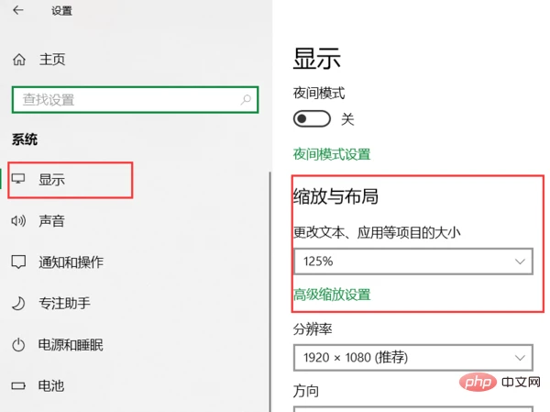Click the 查找设置 search field
Screen dimensions: 550x412
pyautogui.click(x=135, y=100)
